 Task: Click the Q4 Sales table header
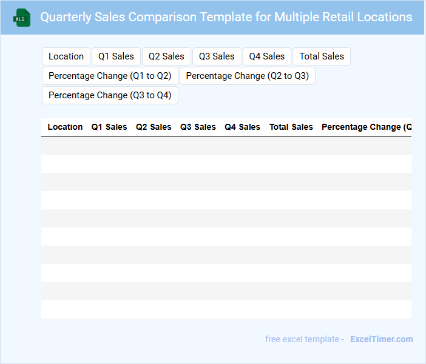242,127
